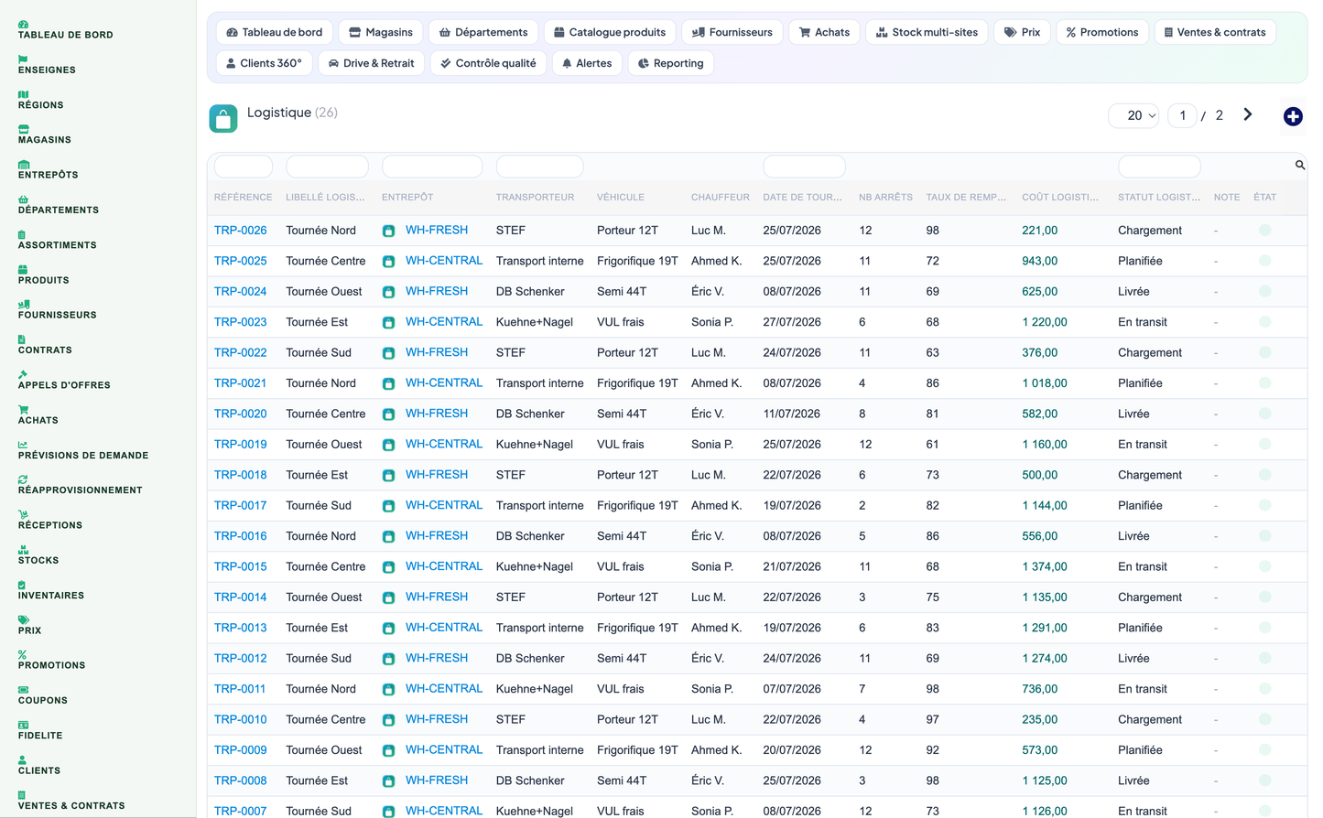Open the Coupons sidebar icon
Image resolution: width=1323 pixels, height=818 pixels.
[x=23, y=690]
